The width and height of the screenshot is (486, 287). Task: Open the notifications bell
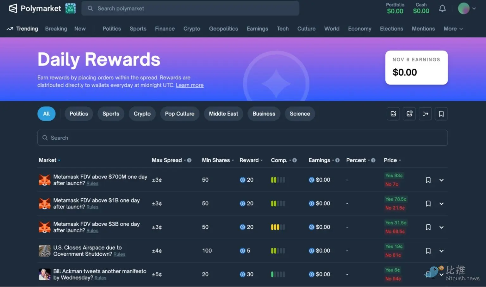[442, 9]
